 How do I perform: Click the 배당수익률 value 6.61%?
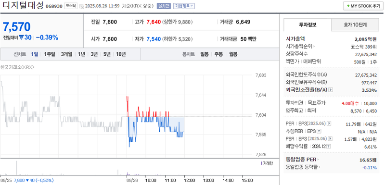tap(371, 147)
